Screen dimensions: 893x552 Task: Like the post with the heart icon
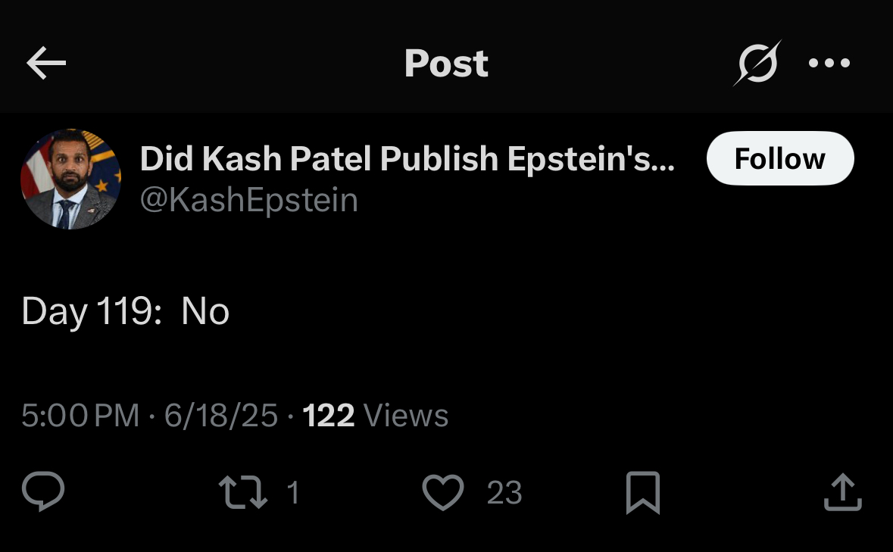click(x=443, y=492)
